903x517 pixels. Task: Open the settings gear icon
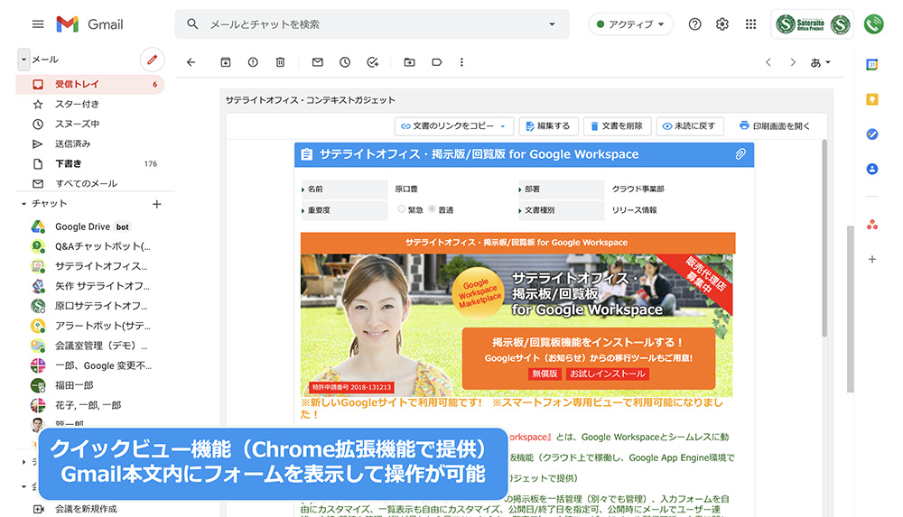(722, 24)
